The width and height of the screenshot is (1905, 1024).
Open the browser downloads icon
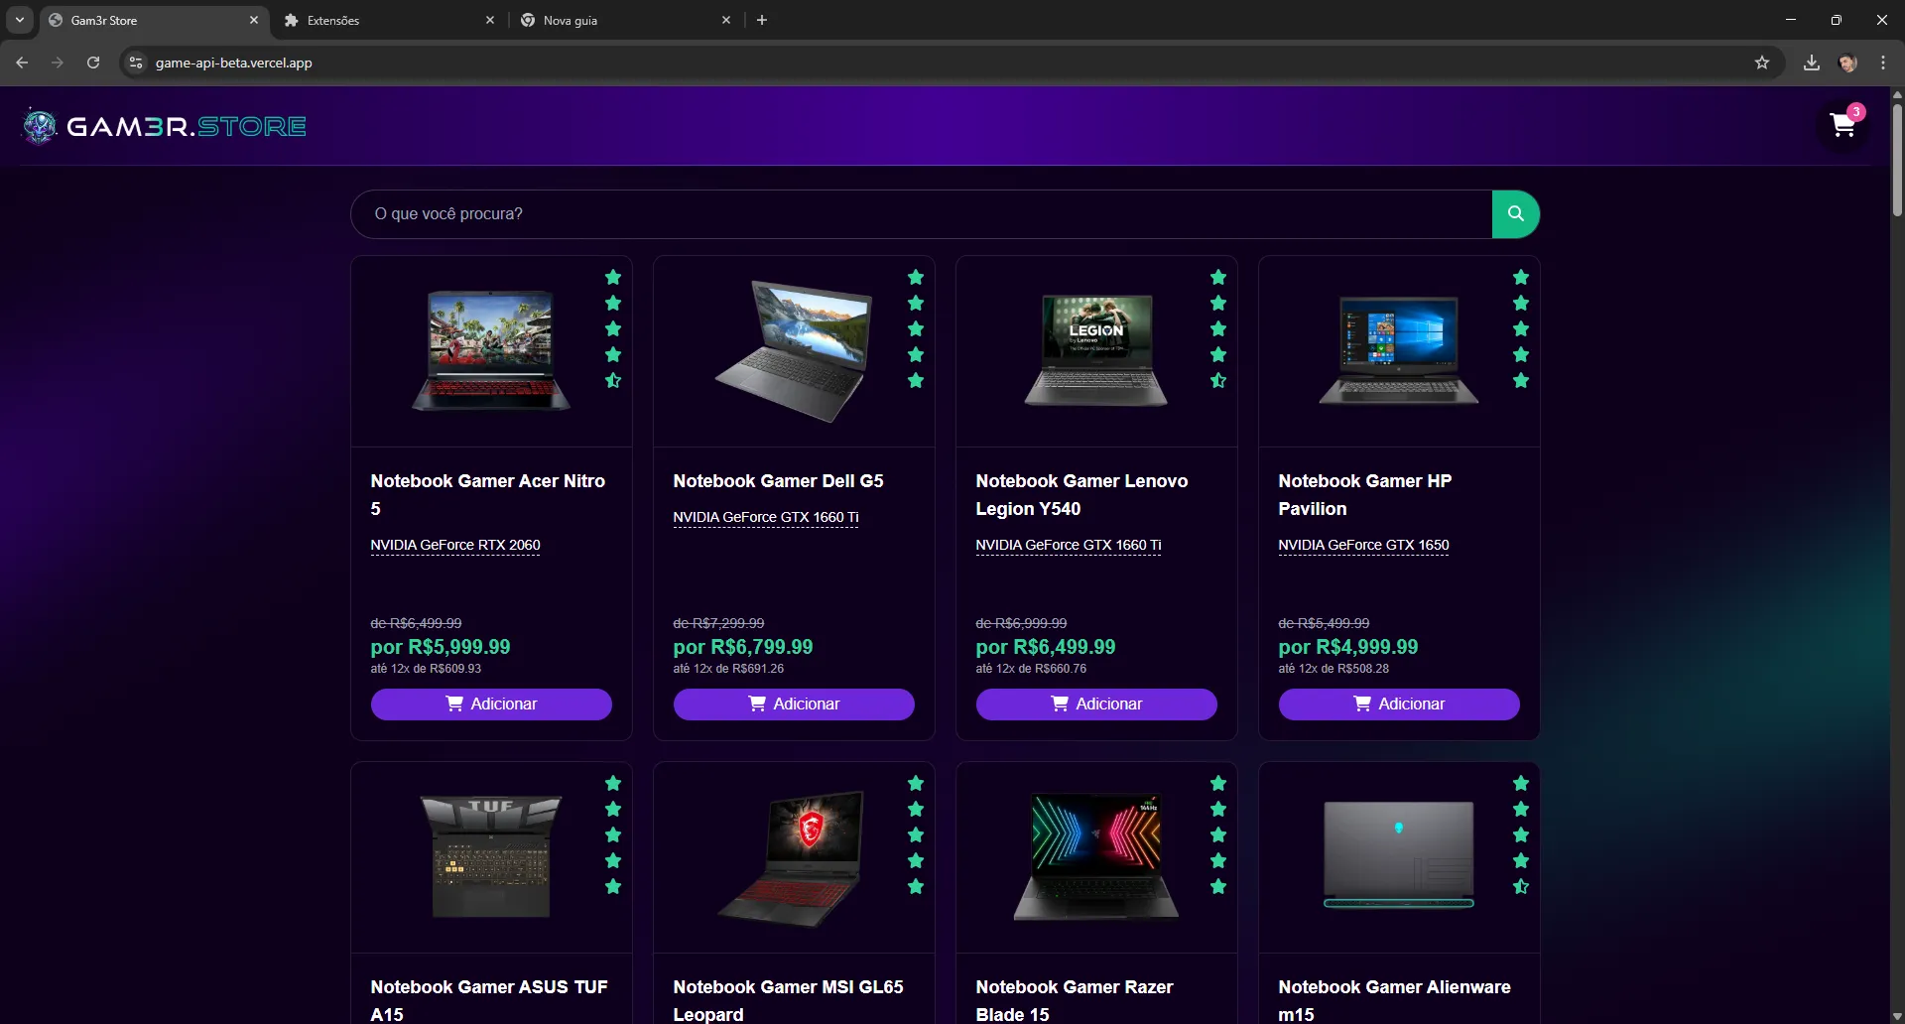click(x=1812, y=63)
